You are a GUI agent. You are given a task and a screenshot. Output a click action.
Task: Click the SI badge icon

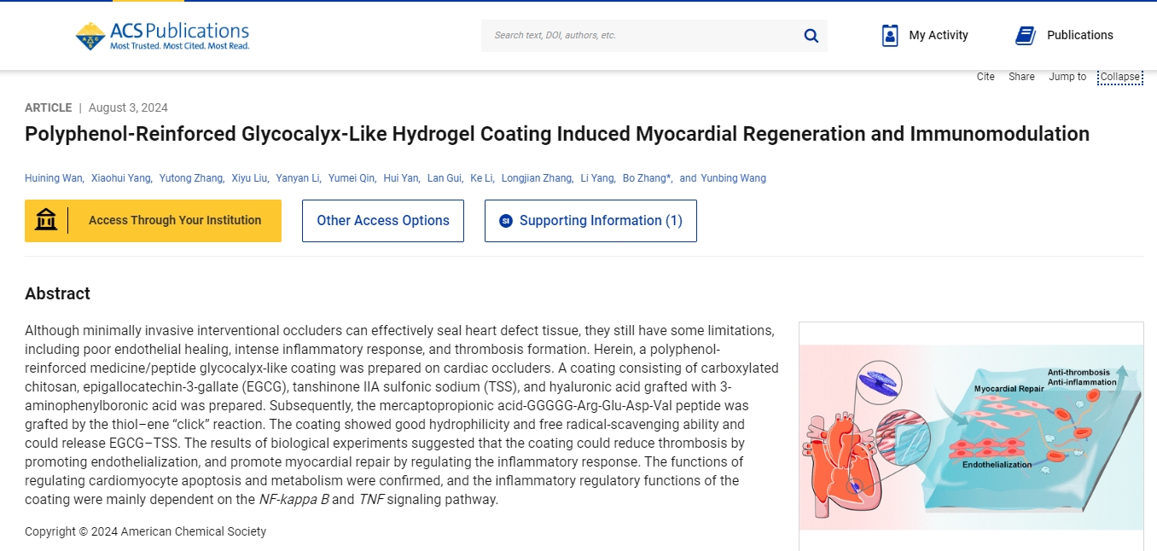click(x=505, y=221)
